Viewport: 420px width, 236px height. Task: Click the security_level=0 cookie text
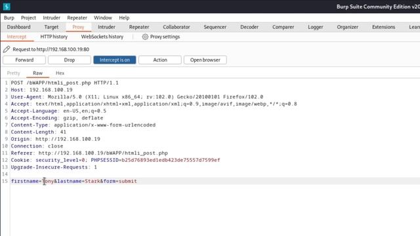60,160
